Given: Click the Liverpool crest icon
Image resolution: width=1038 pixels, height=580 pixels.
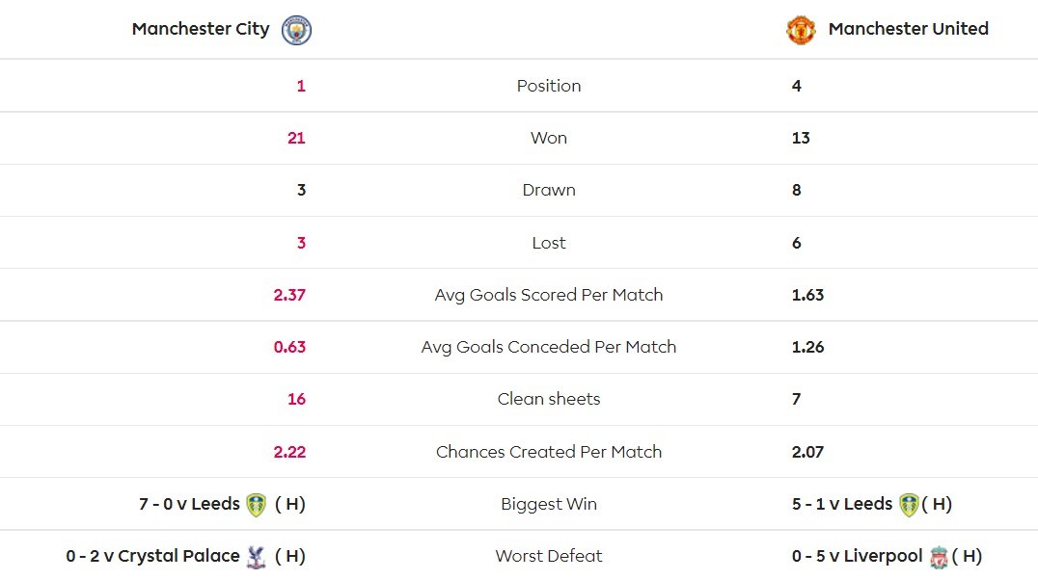Looking at the screenshot, I should tap(939, 557).
